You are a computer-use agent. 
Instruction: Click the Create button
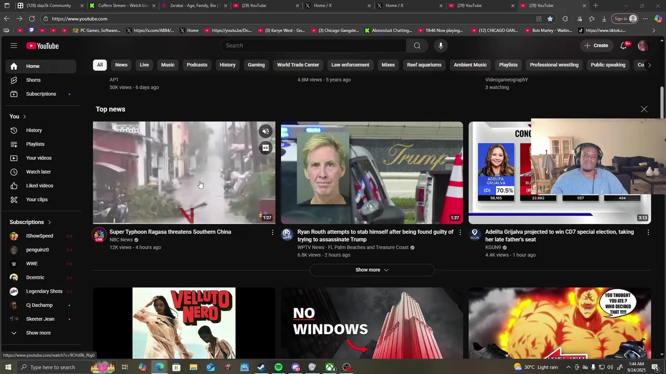pyautogui.click(x=596, y=46)
